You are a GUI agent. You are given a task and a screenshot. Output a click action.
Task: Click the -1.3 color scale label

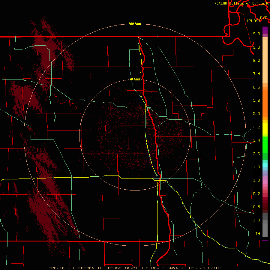coord(255,220)
